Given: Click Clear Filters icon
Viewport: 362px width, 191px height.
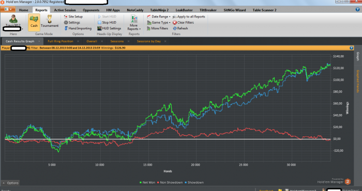Looking at the screenshot, I should [175, 23].
